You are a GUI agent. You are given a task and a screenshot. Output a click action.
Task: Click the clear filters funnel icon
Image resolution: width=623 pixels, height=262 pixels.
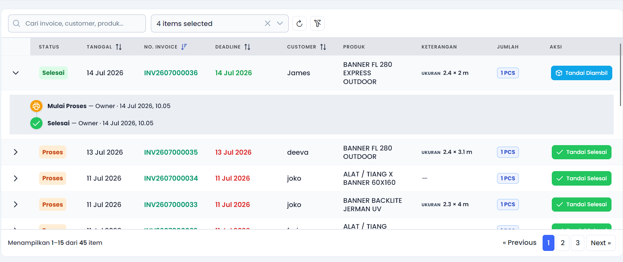[317, 23]
